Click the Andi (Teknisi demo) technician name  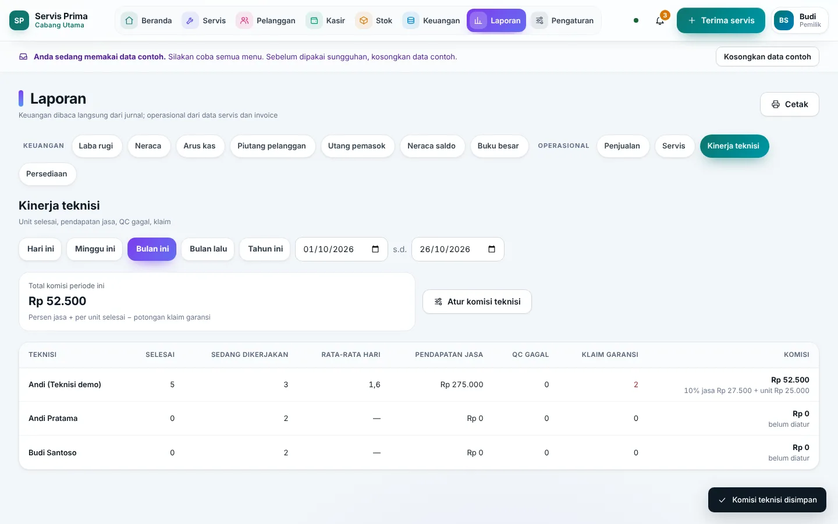(65, 384)
